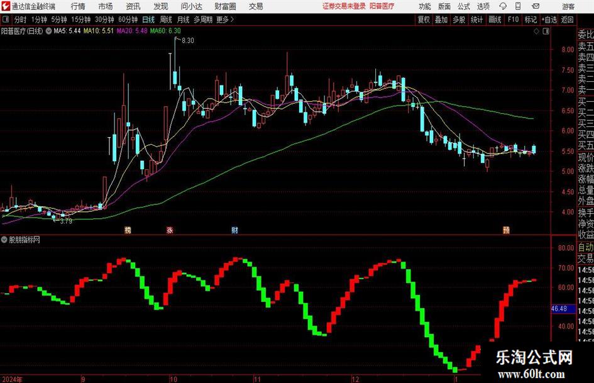
Task: Open the F10 company info button
Action: [x=513, y=19]
